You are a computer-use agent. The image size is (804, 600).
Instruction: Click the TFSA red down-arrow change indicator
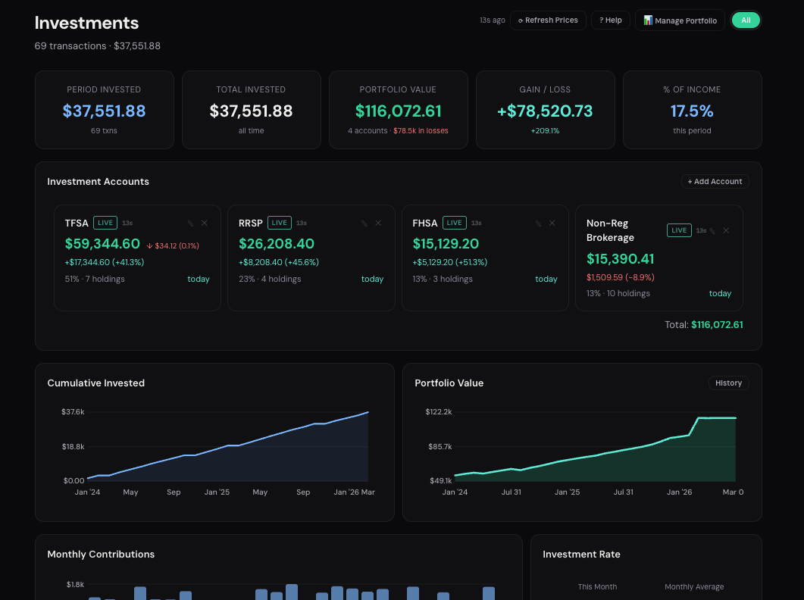pos(173,245)
